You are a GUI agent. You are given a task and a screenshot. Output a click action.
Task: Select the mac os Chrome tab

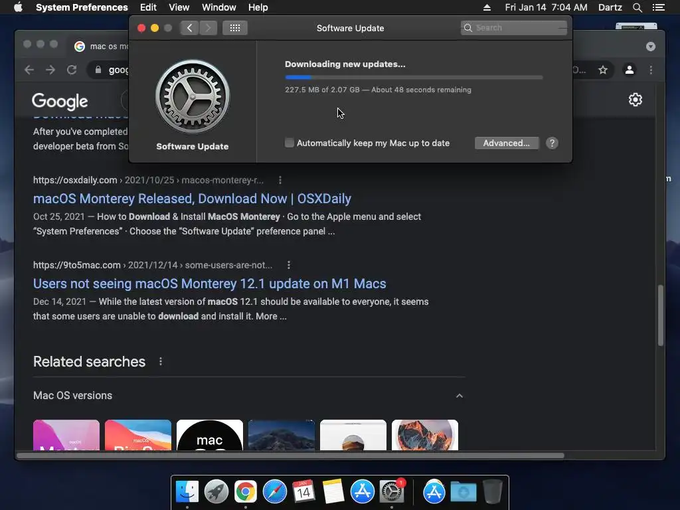pos(98,46)
